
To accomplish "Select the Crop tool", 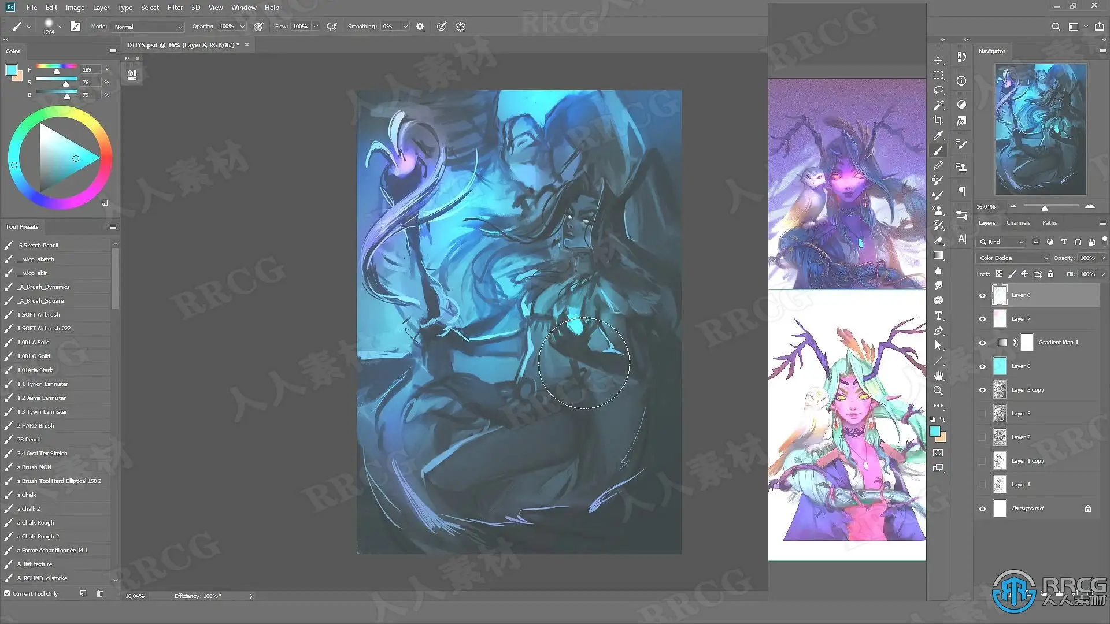I will [x=938, y=120].
